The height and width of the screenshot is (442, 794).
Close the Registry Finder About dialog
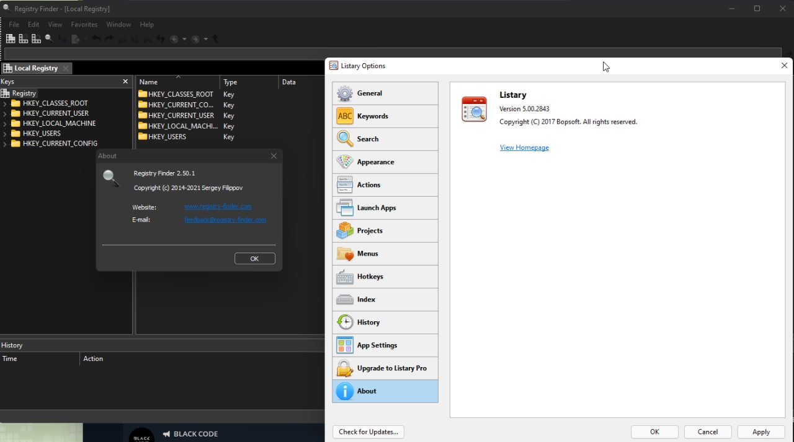point(274,156)
